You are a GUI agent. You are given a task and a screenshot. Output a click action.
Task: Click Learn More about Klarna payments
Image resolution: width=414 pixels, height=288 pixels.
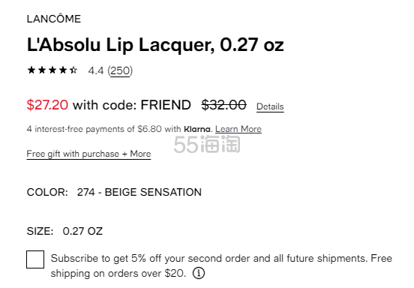(238, 129)
